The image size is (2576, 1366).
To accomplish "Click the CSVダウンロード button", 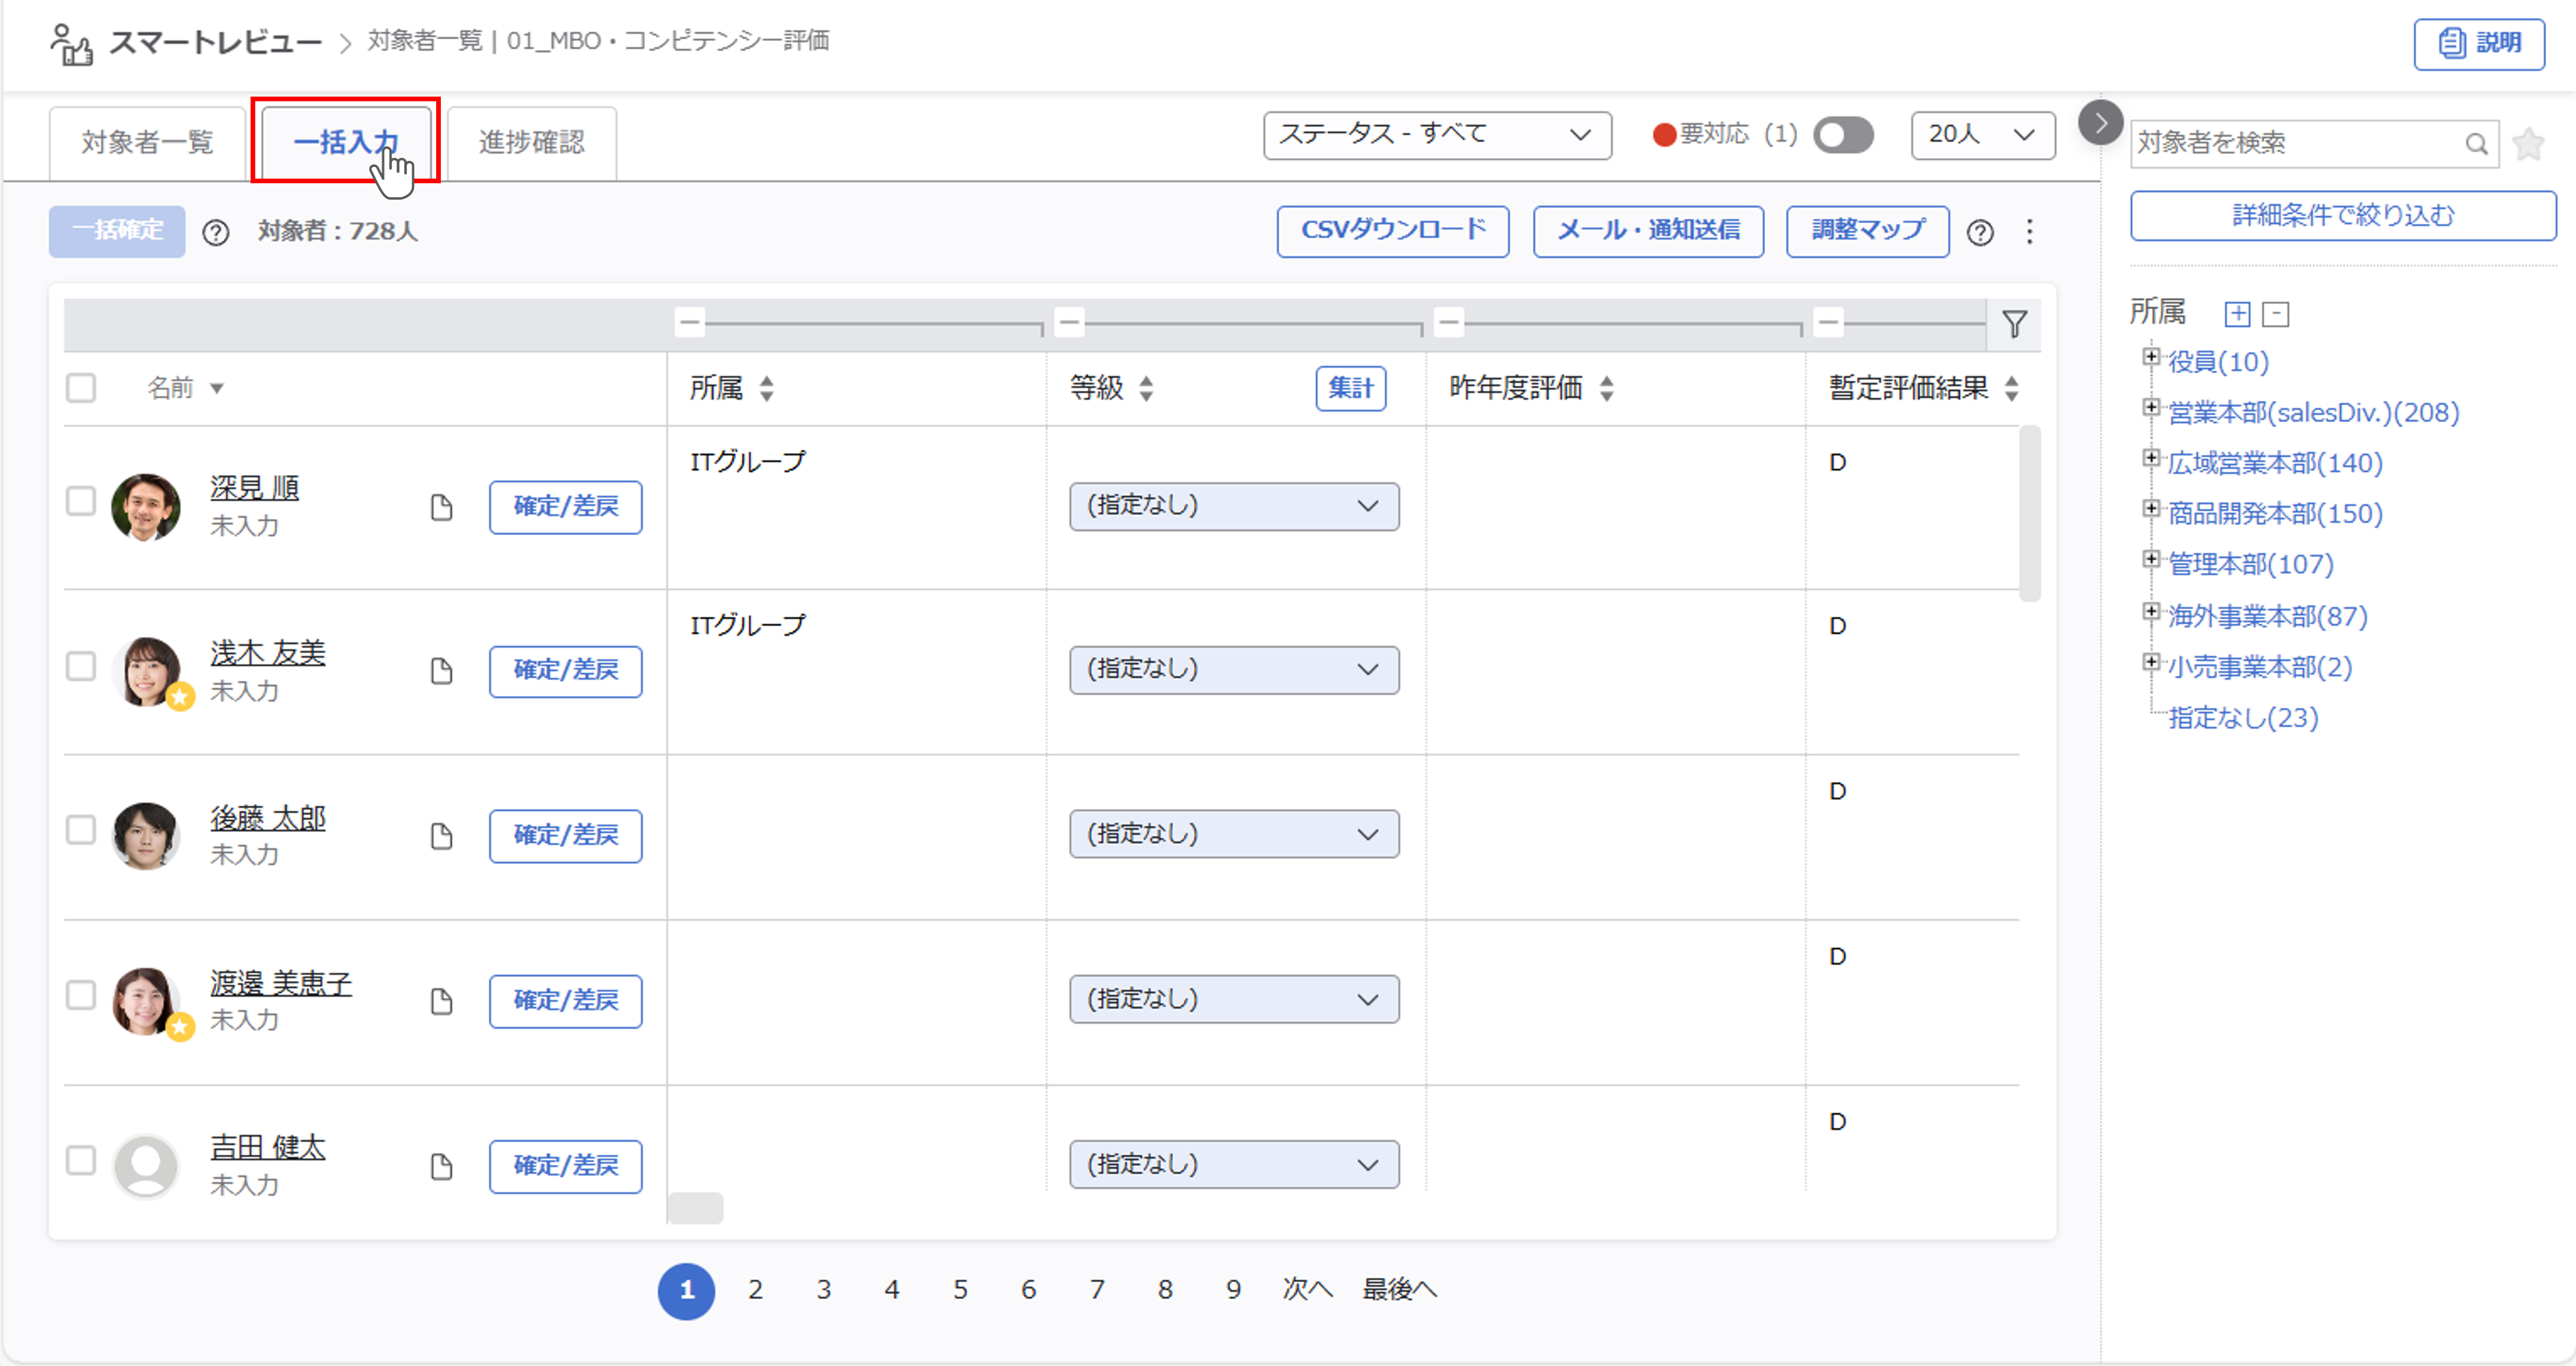I will point(1392,231).
